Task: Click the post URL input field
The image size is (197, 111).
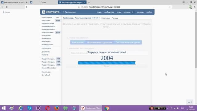Action: 109,53
